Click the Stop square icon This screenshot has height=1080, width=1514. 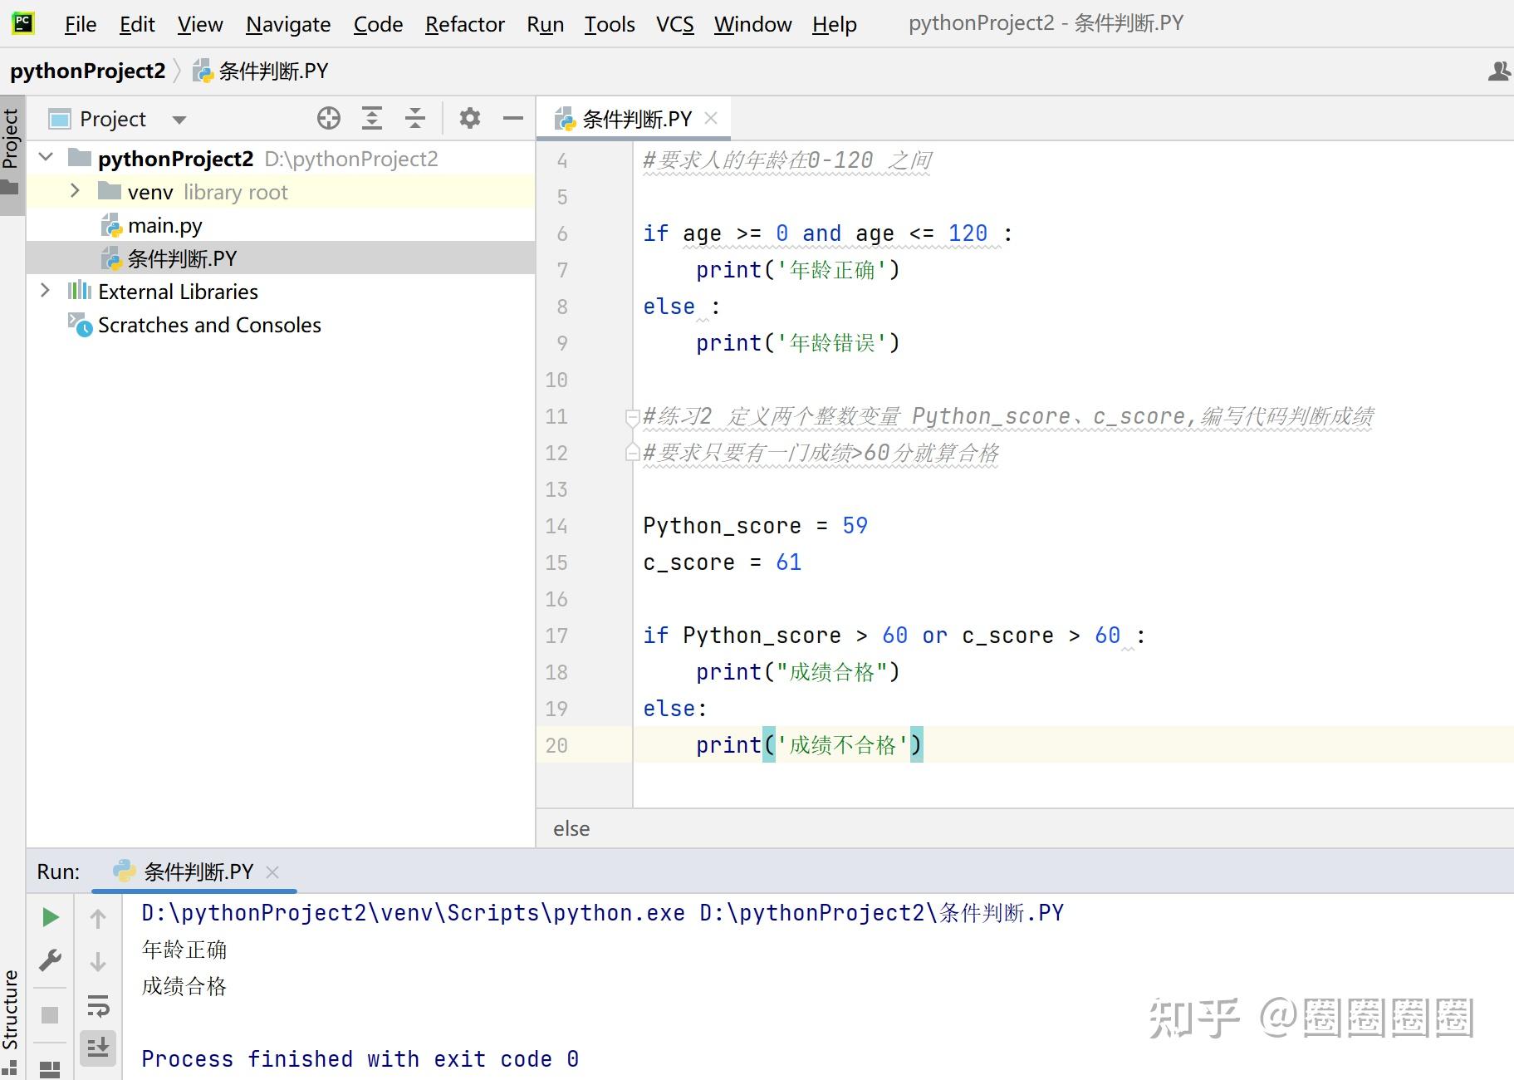(x=50, y=1015)
